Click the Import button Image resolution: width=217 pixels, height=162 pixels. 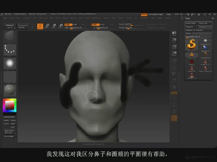point(192,27)
